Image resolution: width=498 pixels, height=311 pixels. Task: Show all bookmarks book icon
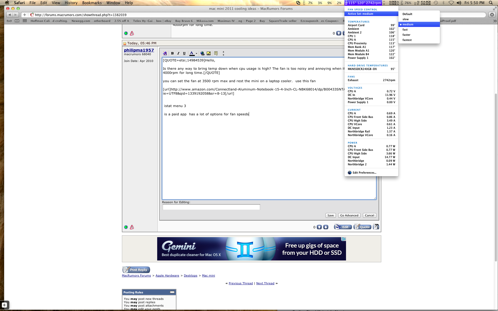(17, 21)
